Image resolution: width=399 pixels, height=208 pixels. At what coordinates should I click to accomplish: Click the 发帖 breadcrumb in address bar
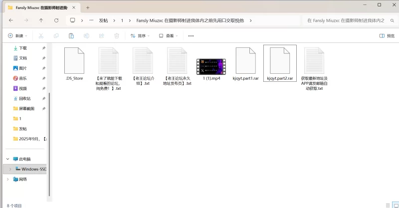tap(103, 20)
